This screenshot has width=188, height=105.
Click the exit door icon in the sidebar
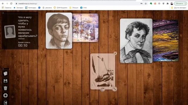[x=5, y=103]
